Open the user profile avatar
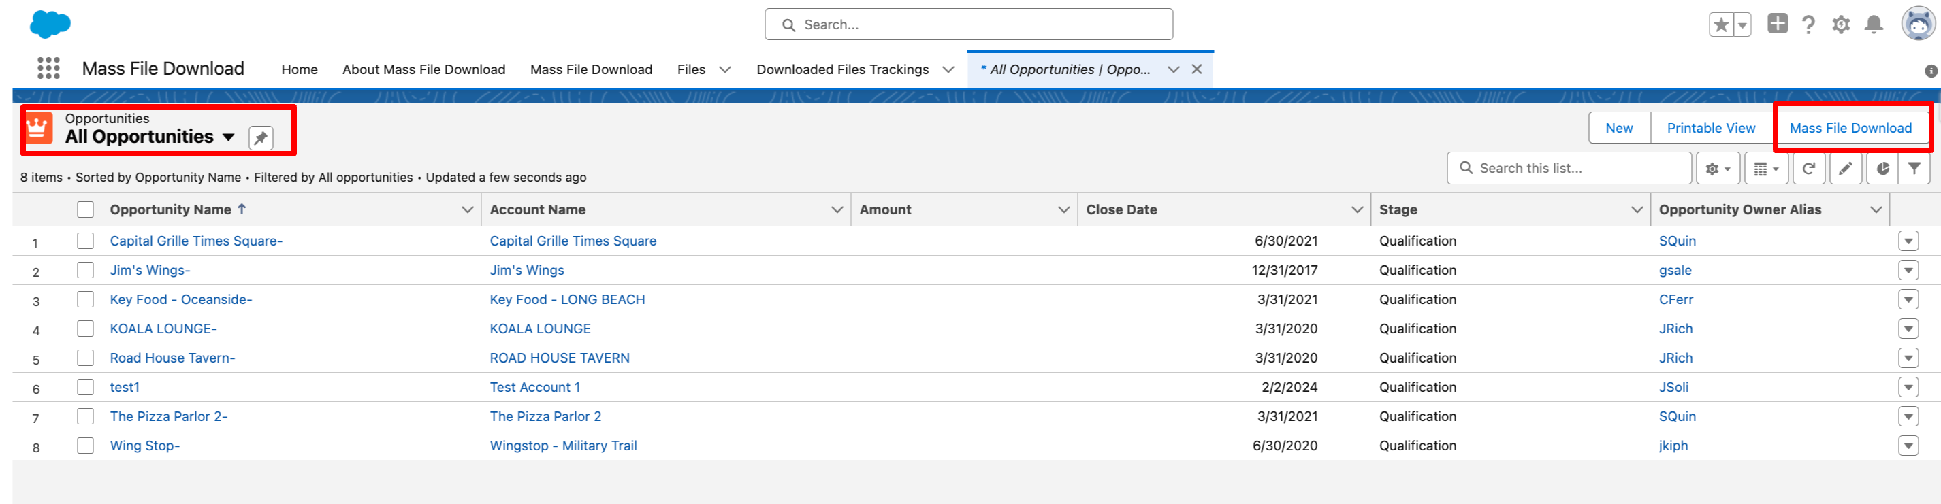 click(x=1919, y=24)
